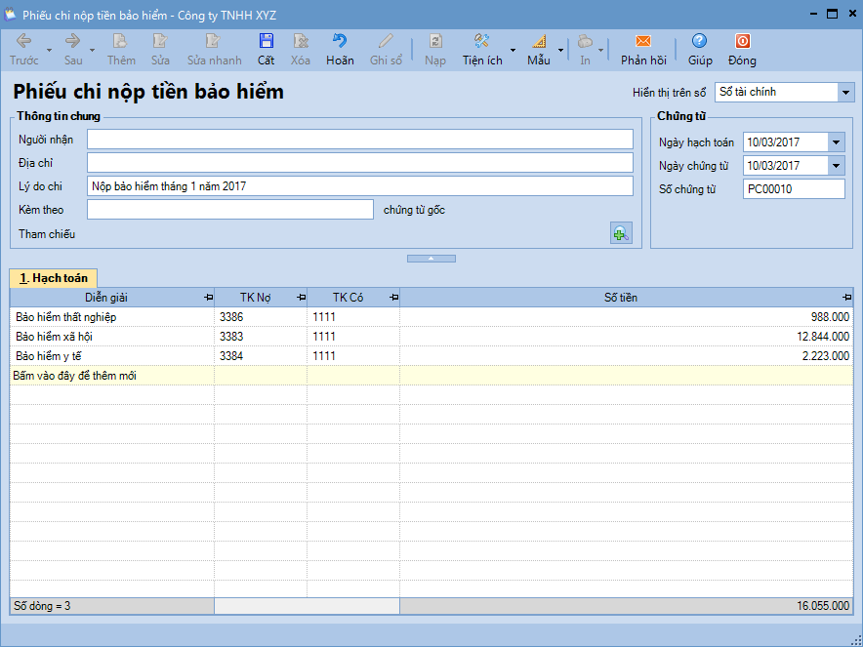Open the Ngày hạch toán date picker

836,142
